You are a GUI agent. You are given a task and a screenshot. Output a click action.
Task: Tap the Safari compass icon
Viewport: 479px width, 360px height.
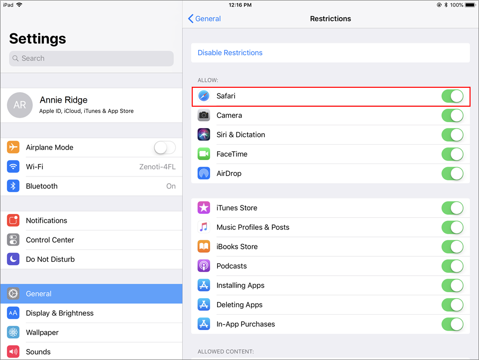(x=204, y=96)
